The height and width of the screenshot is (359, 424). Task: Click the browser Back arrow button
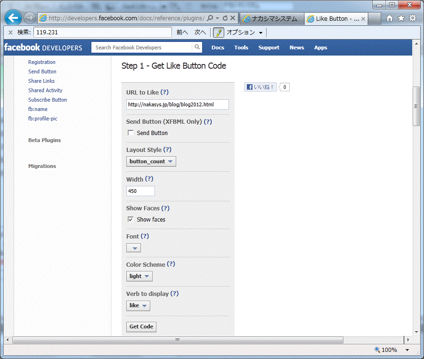click(x=14, y=18)
